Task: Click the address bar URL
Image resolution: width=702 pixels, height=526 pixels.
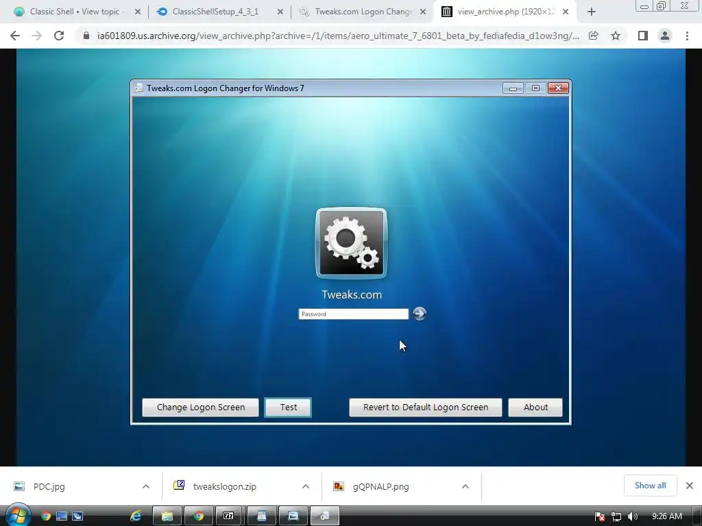Action: (338, 36)
